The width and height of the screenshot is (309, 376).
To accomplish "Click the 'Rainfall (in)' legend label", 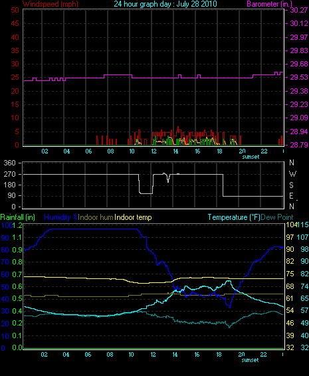I will [x=18, y=217].
